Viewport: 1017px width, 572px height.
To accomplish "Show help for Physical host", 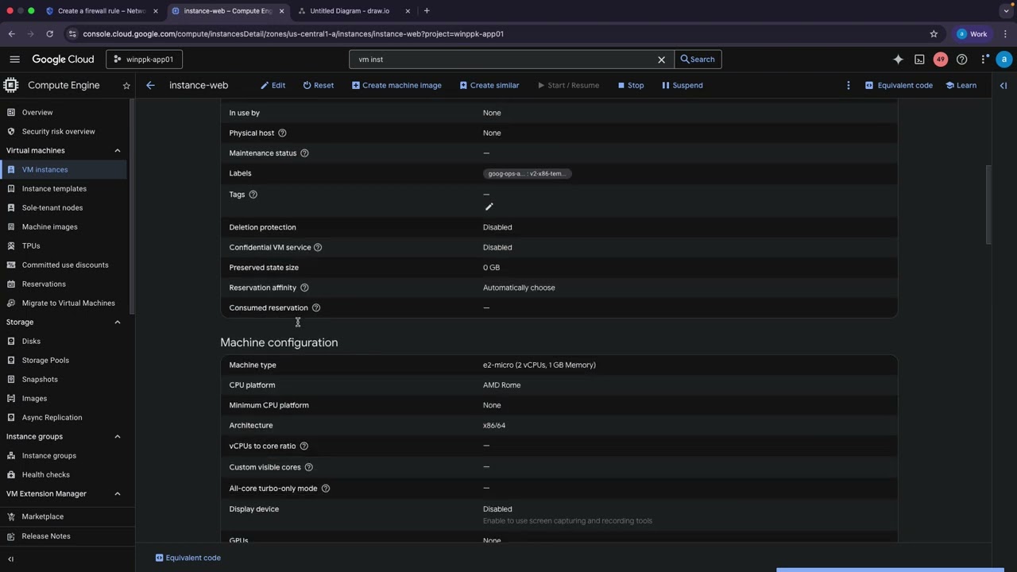I will pos(282,133).
